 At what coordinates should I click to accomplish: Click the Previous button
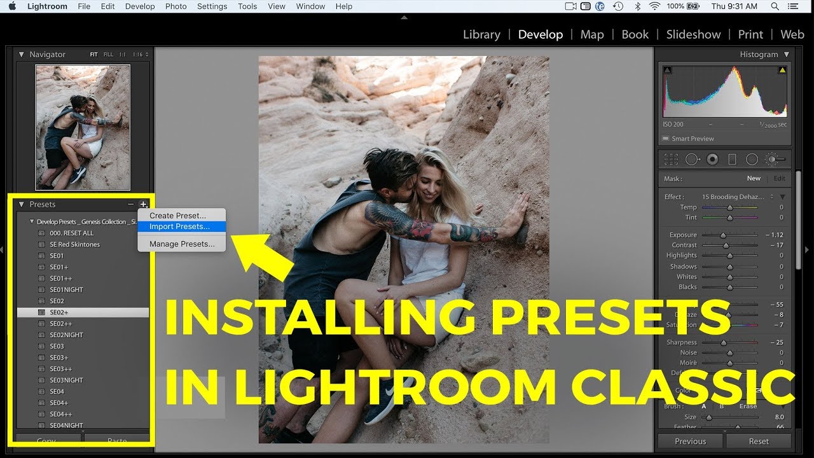(x=690, y=441)
